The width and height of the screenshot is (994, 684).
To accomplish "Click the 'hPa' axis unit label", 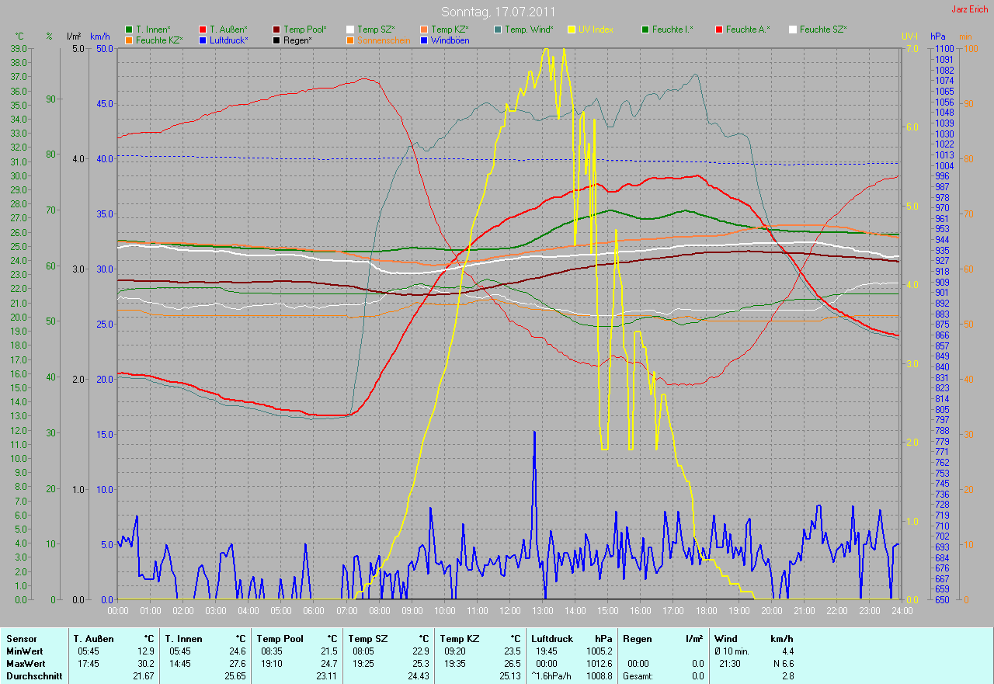I will pyautogui.click(x=939, y=36).
